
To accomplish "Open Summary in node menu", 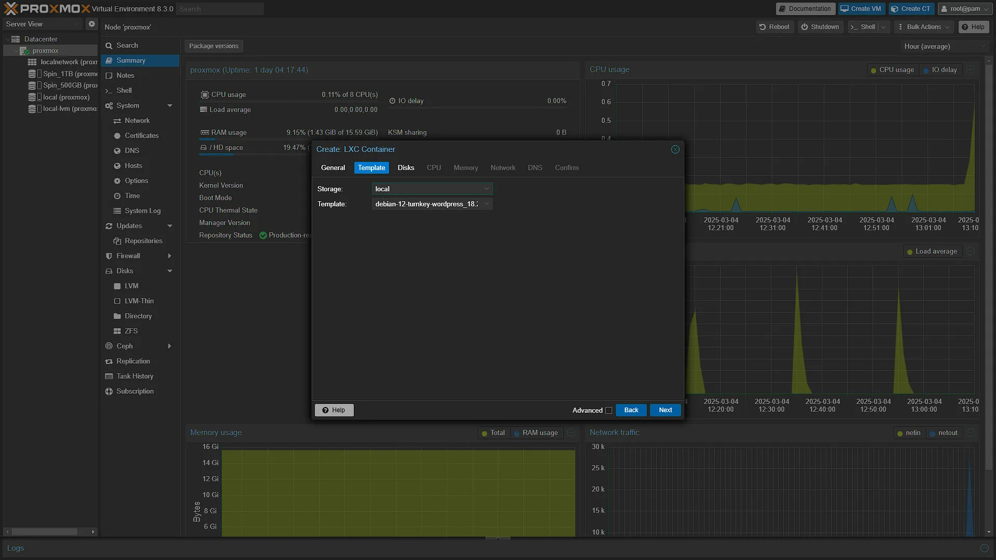I will coord(140,60).
